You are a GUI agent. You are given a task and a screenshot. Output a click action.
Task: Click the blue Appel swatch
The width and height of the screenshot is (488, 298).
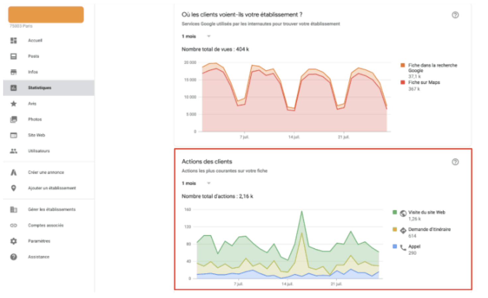pyautogui.click(x=395, y=247)
